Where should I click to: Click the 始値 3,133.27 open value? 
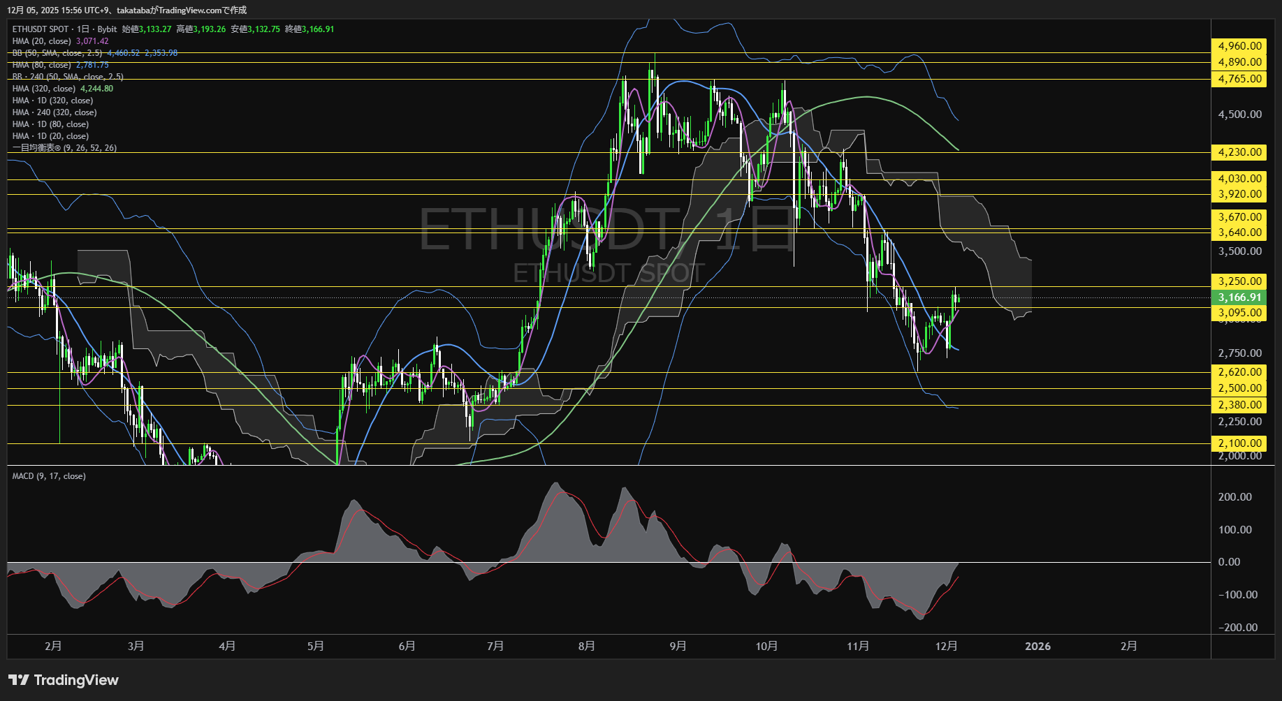click(147, 29)
